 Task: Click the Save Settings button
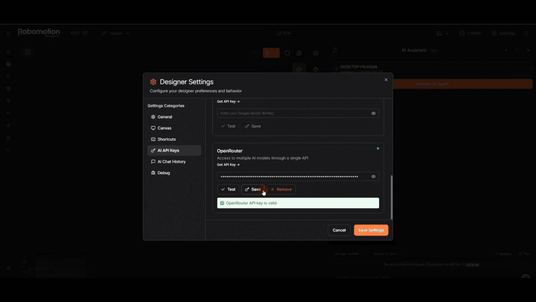point(371,230)
